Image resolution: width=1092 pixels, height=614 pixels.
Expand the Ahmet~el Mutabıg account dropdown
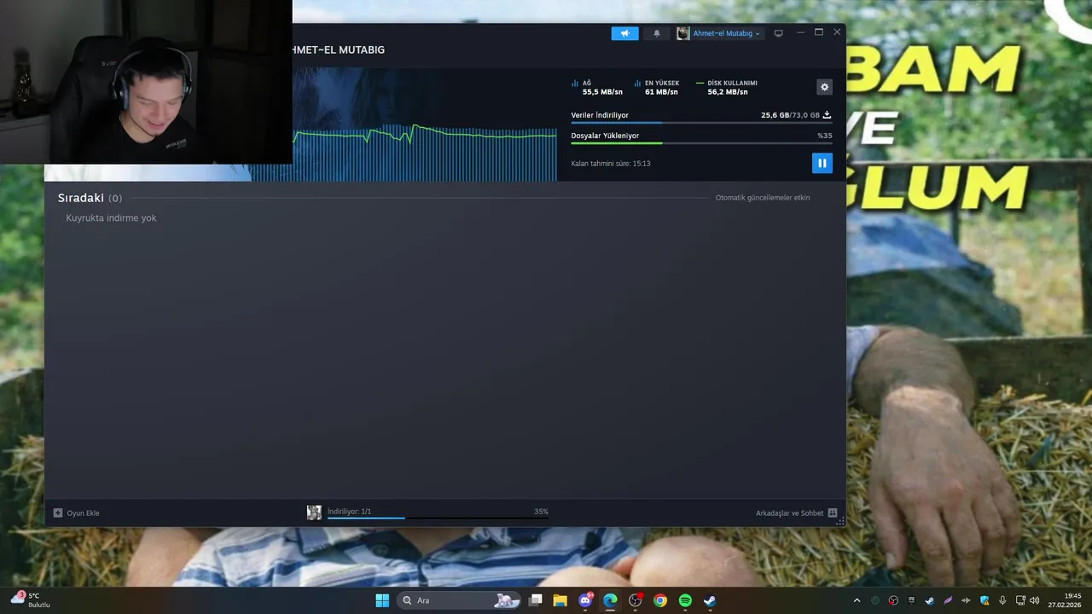(x=726, y=33)
